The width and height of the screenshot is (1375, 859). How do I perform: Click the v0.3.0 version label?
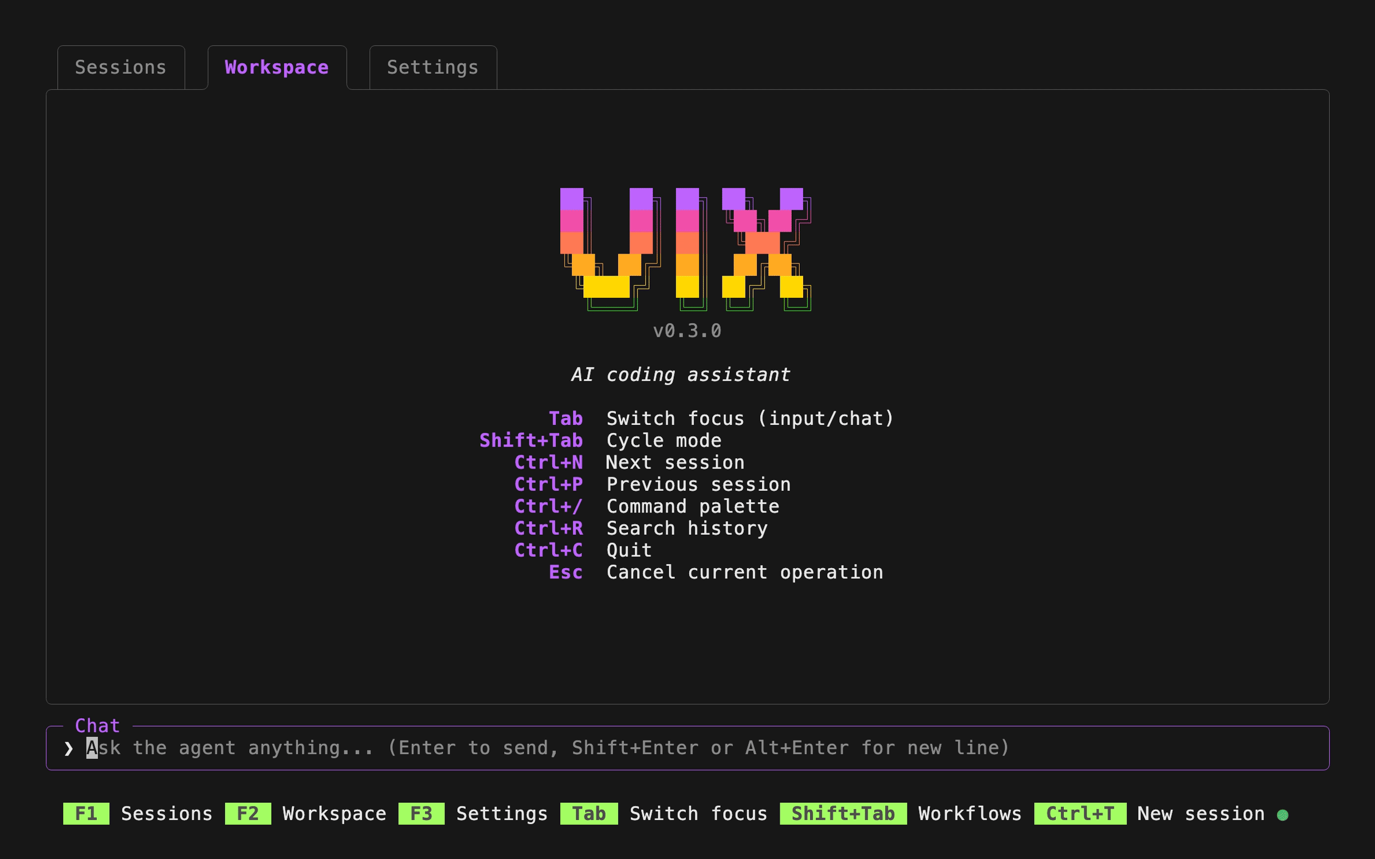pyautogui.click(x=687, y=331)
